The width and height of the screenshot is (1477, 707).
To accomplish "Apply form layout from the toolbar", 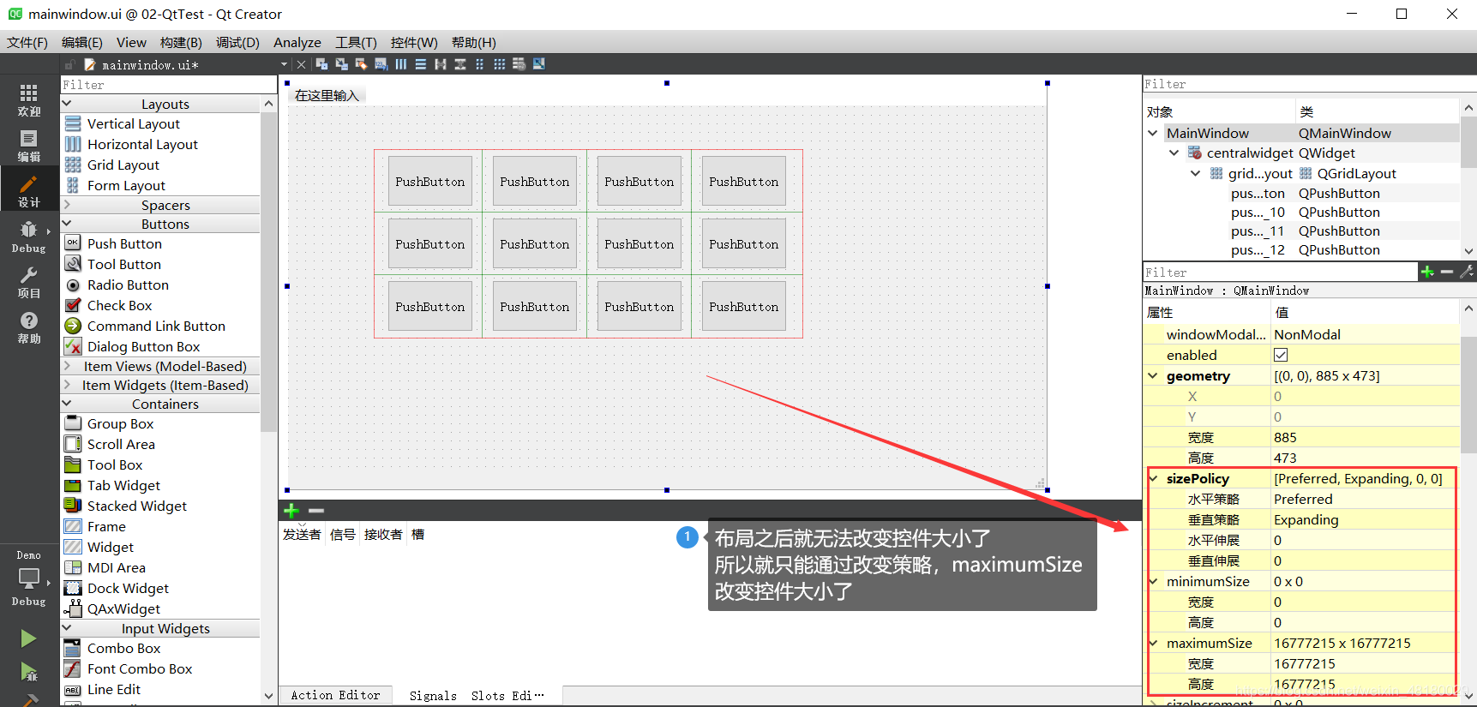I will [479, 64].
